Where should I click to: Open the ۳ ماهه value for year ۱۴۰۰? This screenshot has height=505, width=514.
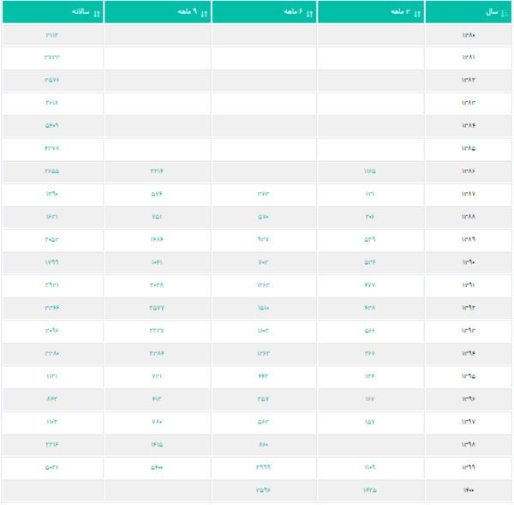click(369, 490)
